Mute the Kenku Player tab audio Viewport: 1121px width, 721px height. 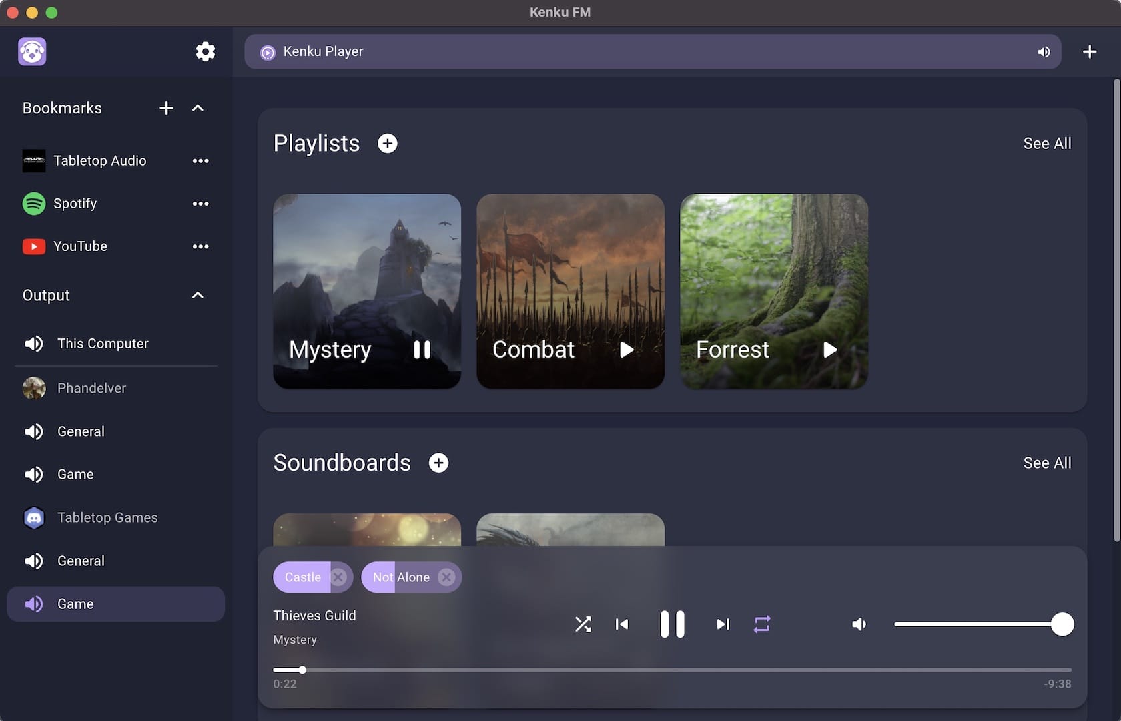(1044, 52)
